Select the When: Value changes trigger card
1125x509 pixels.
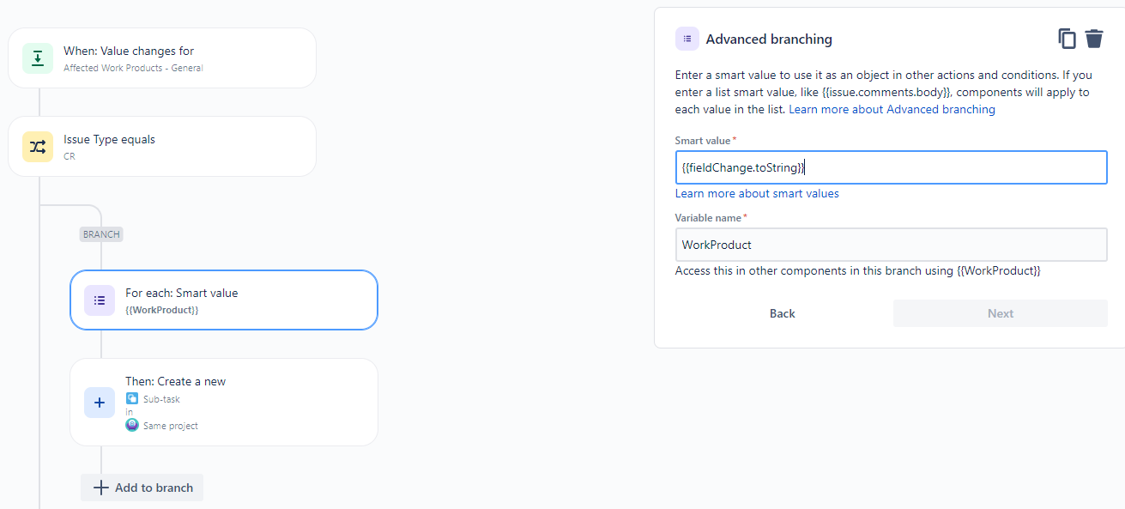[163, 58]
